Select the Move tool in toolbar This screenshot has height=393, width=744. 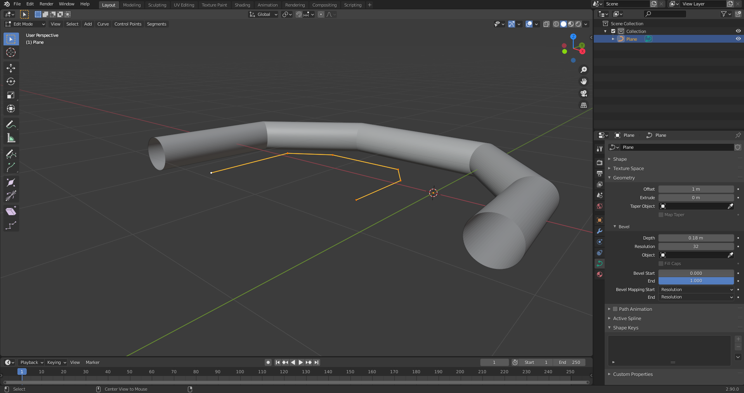point(11,68)
